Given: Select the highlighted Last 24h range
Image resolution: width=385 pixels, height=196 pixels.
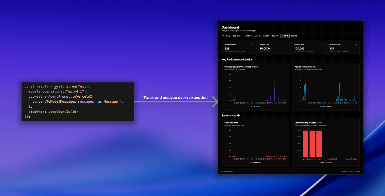Looking at the screenshot, I should (285, 36).
